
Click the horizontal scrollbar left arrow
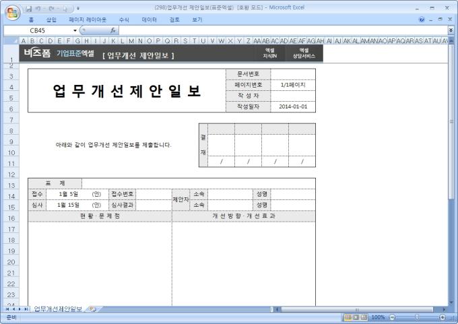point(277,309)
